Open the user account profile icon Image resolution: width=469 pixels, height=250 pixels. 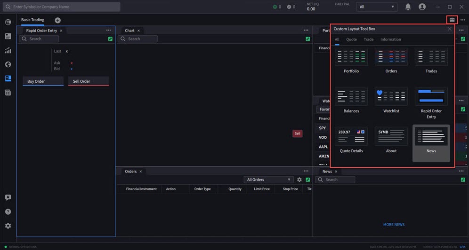coord(422,7)
